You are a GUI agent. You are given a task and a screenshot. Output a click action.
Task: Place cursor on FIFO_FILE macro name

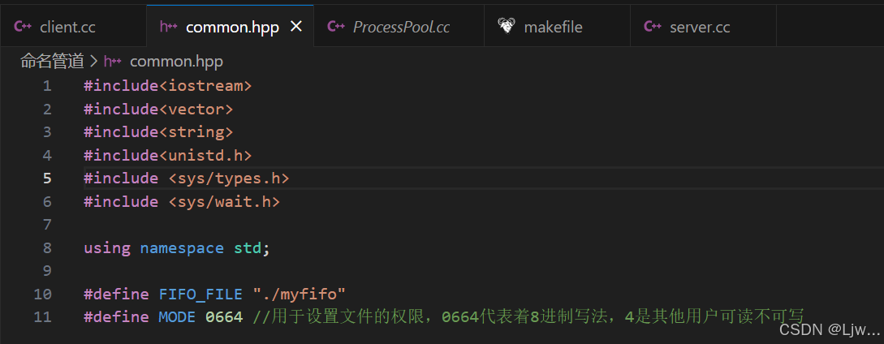201,294
